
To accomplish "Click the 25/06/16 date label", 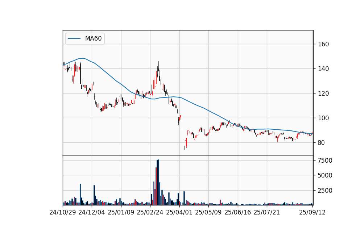I will tap(238, 212).
